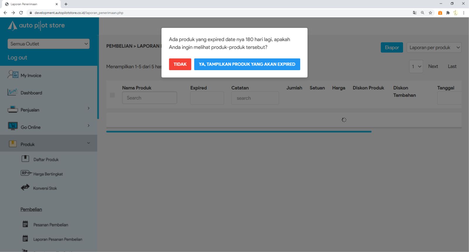Click the Go Online cart monitor icon
The image size is (469, 252).
(13, 126)
